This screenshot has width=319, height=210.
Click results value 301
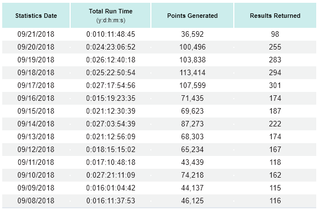tap(275, 85)
